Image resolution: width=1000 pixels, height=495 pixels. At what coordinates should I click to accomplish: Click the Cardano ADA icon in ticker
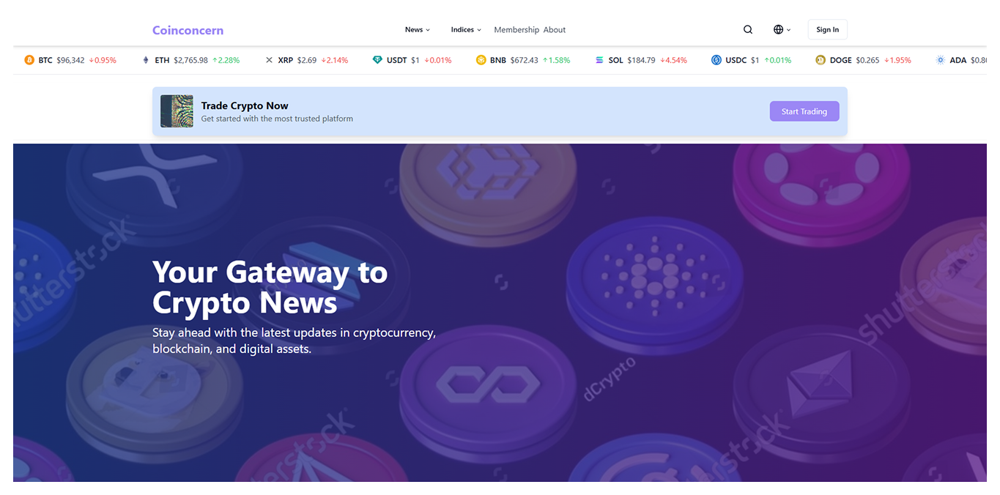click(x=941, y=60)
